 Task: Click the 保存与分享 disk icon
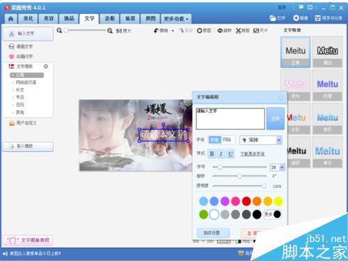317,18
